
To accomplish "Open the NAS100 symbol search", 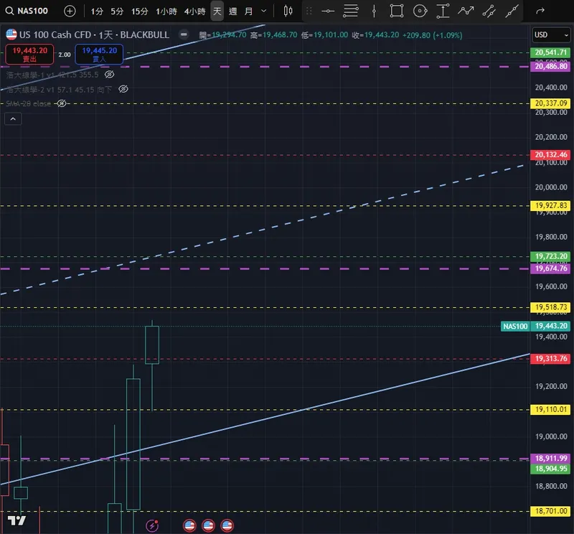I will [27, 11].
